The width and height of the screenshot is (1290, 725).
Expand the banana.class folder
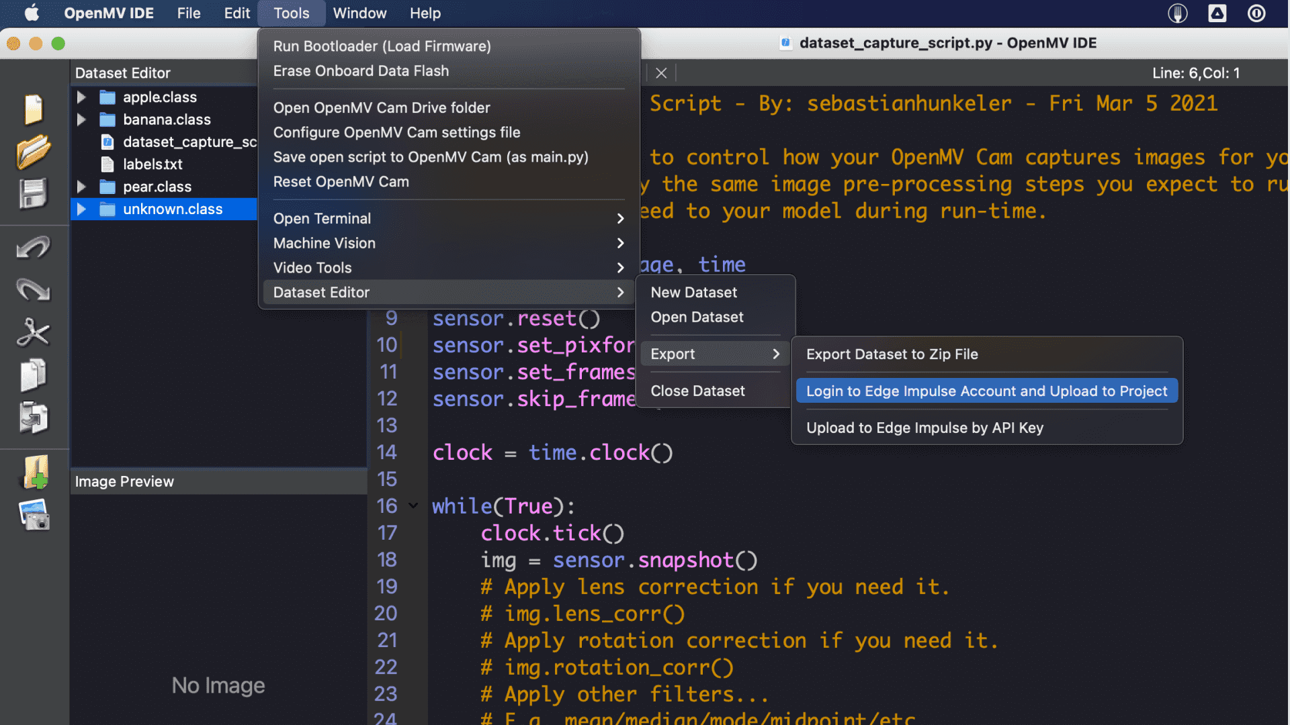click(x=81, y=119)
